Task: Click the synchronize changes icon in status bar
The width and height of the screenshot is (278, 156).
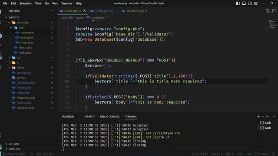Action: pos(31,154)
